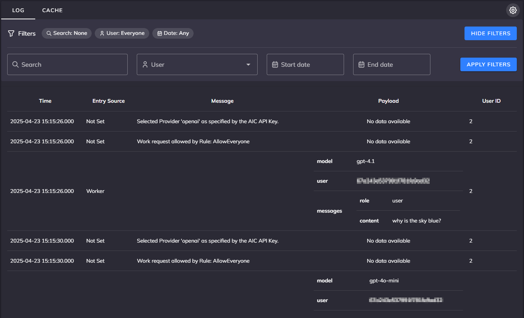The width and height of the screenshot is (524, 318).
Task: Click the 'User: Everyone' filter chip
Action: coord(122,33)
